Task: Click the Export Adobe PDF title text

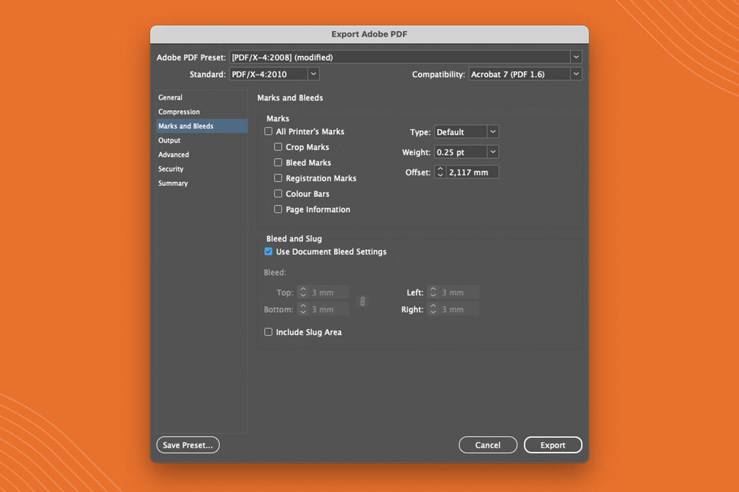Action: point(369,34)
